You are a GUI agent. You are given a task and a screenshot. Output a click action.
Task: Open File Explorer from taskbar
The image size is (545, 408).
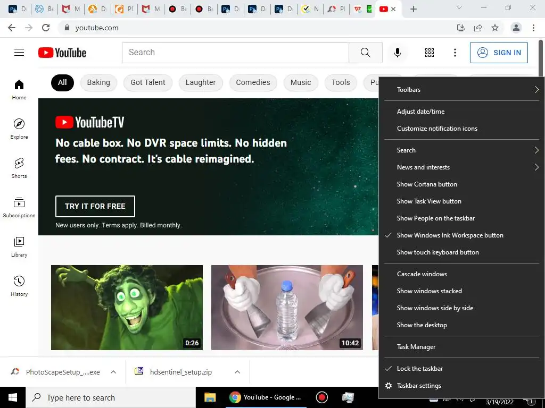click(210, 397)
